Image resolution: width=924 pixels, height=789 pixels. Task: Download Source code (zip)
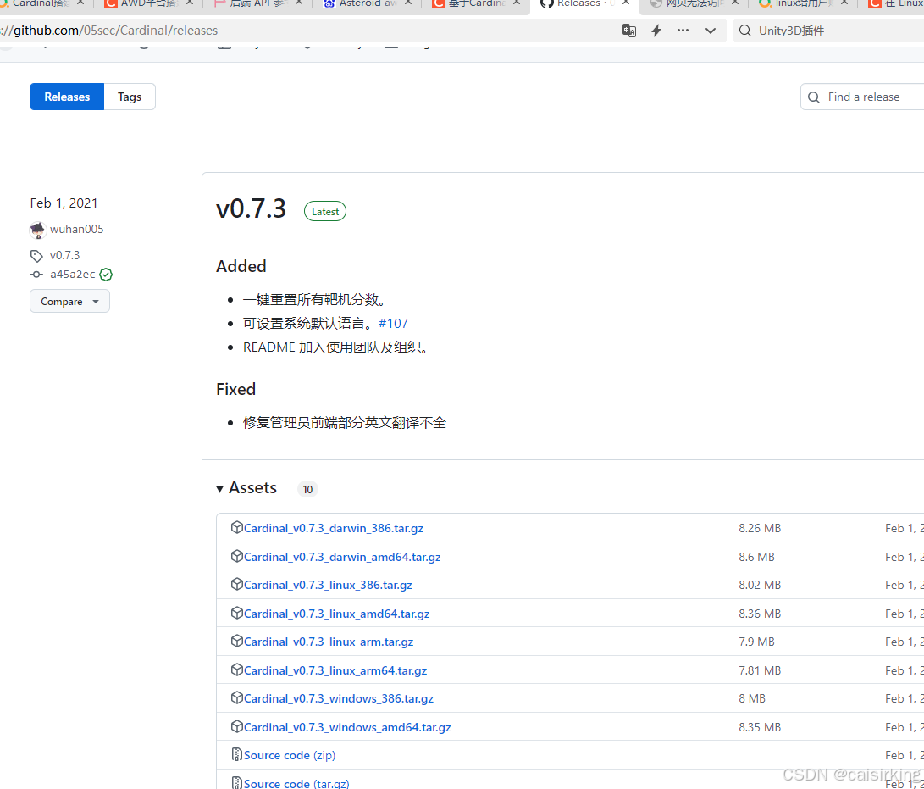[x=290, y=755]
